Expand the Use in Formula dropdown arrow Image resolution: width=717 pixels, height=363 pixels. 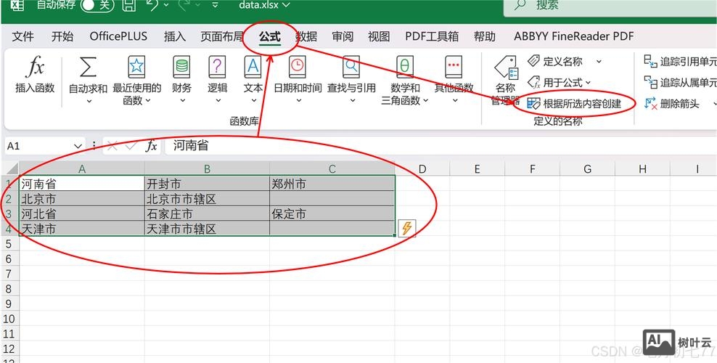pyautogui.click(x=588, y=83)
